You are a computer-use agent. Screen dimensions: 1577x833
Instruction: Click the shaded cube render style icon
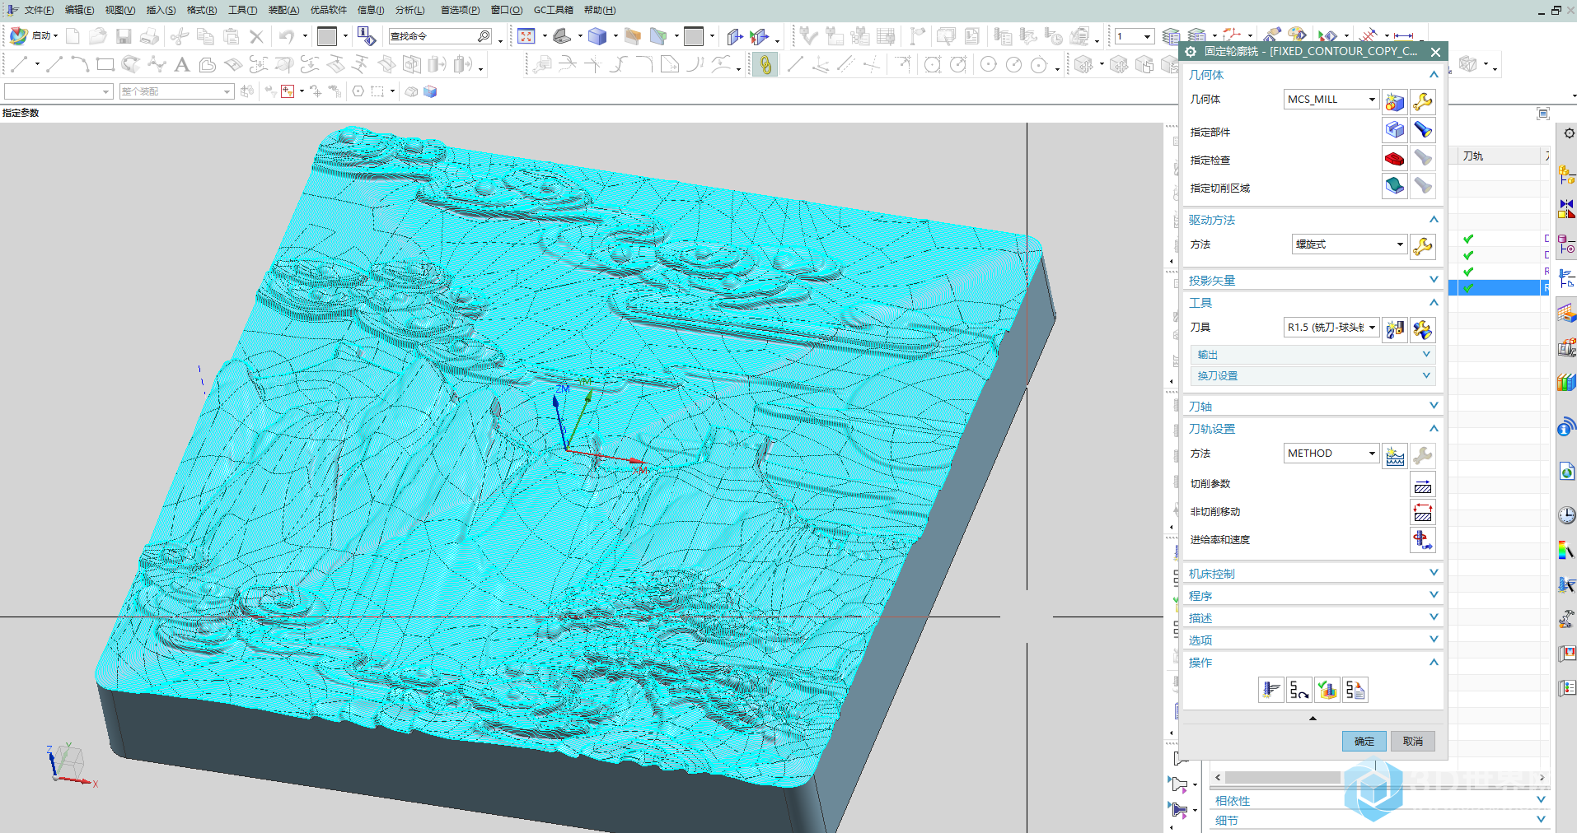(597, 36)
